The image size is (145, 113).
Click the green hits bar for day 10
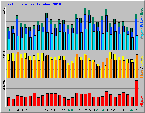tap(46, 15)
